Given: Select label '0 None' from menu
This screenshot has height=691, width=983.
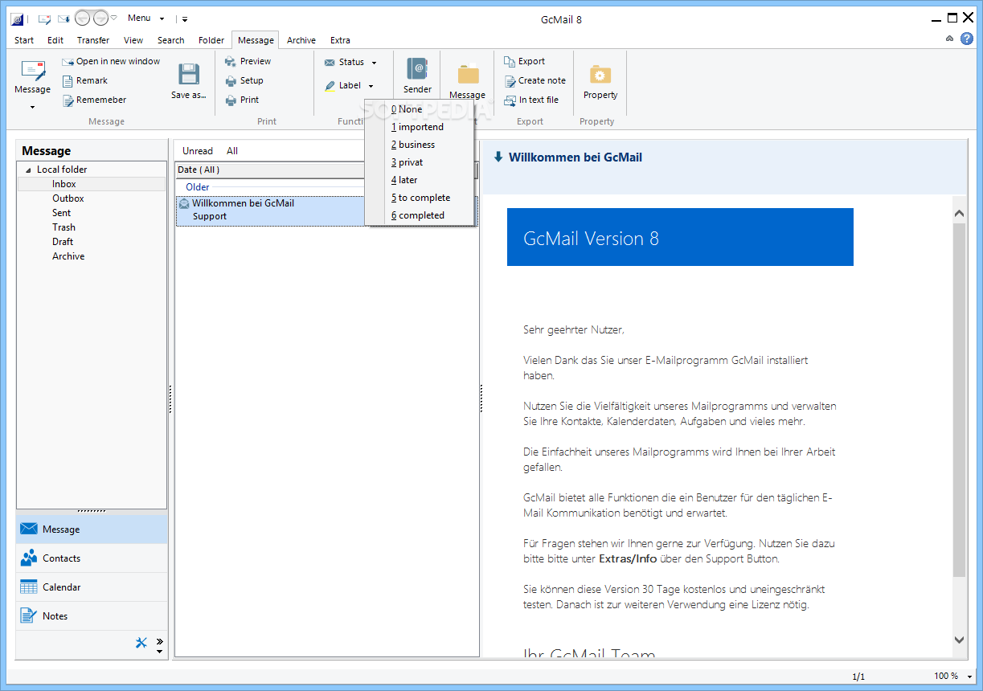Looking at the screenshot, I should [419, 109].
